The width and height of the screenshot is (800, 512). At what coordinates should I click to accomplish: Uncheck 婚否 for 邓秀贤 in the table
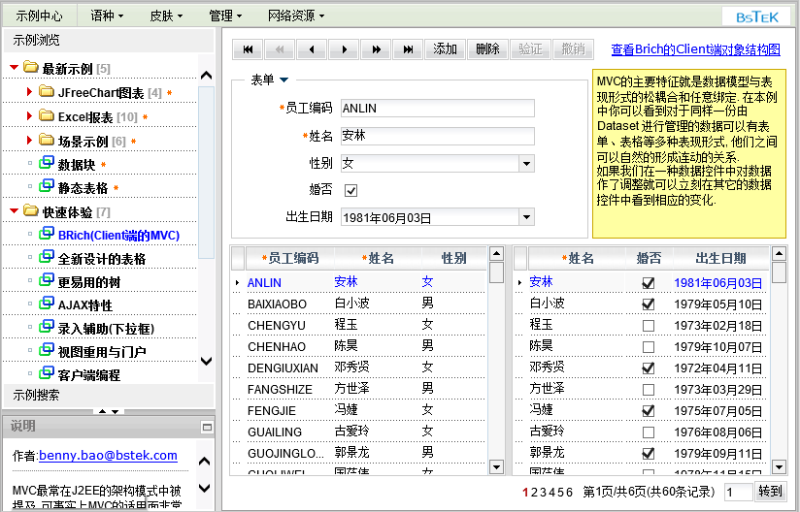648,368
